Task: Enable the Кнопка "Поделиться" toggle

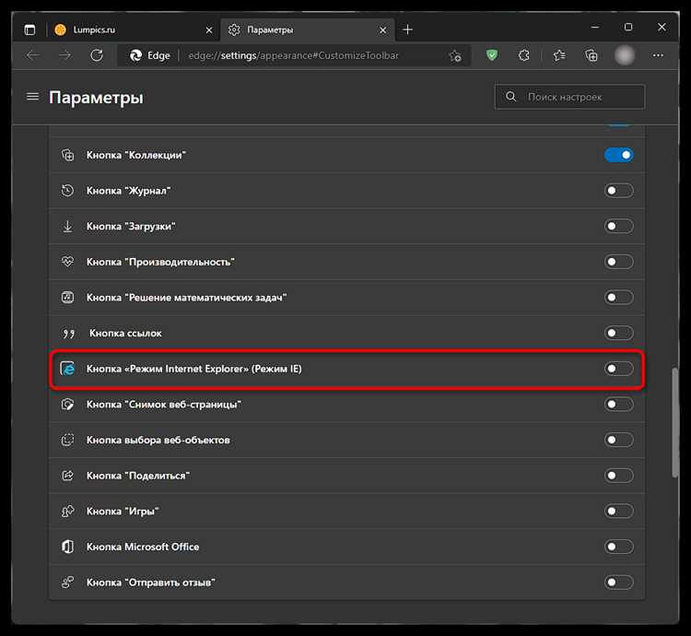Action: [619, 476]
